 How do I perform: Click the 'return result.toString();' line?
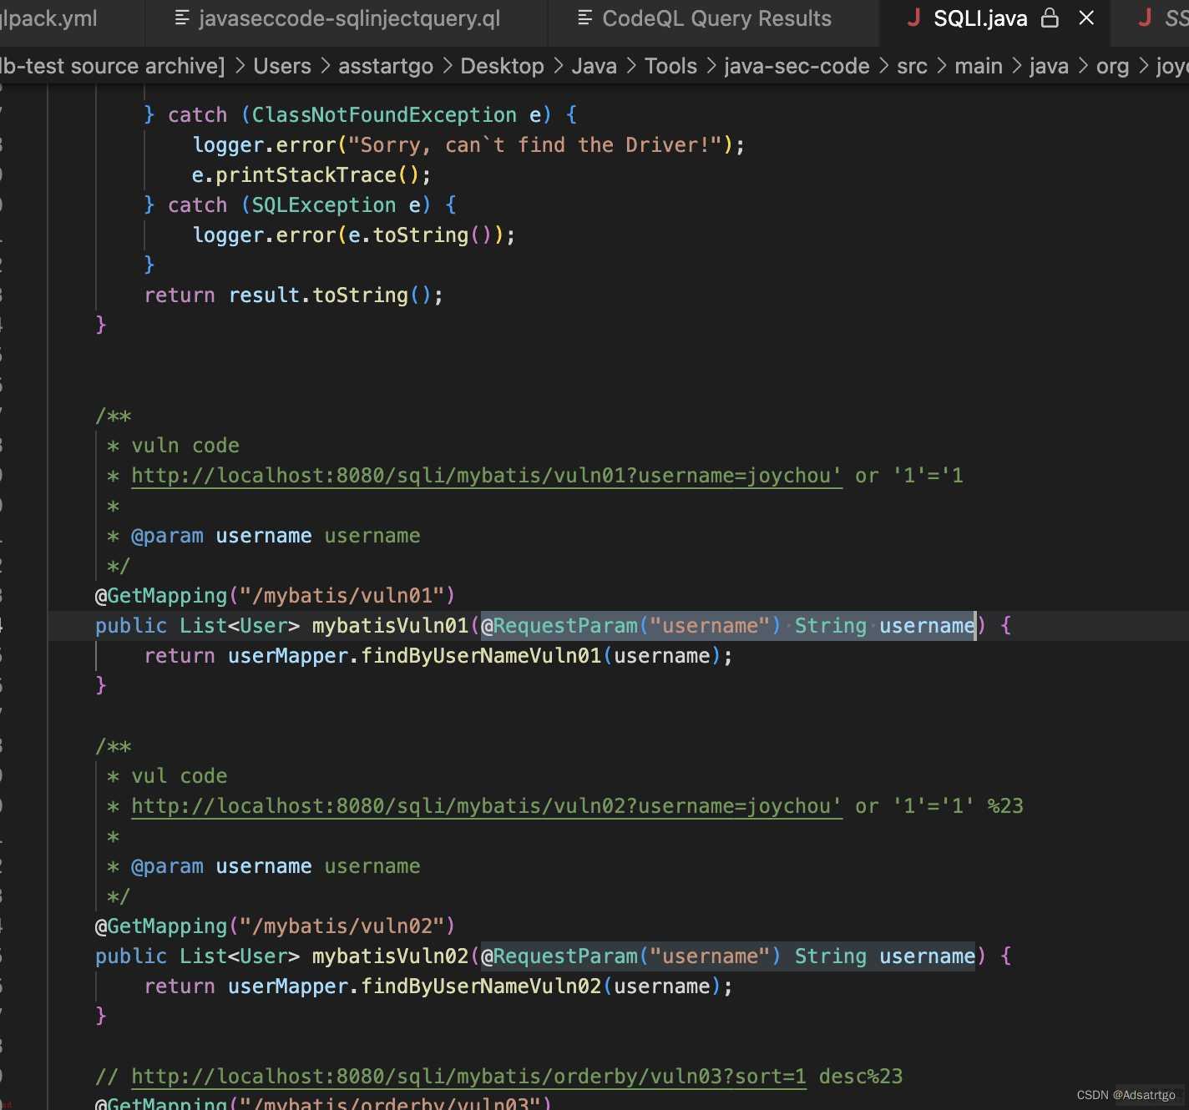(294, 295)
